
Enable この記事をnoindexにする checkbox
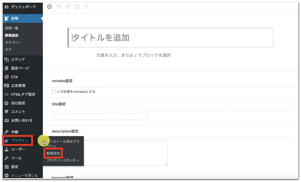54,92
